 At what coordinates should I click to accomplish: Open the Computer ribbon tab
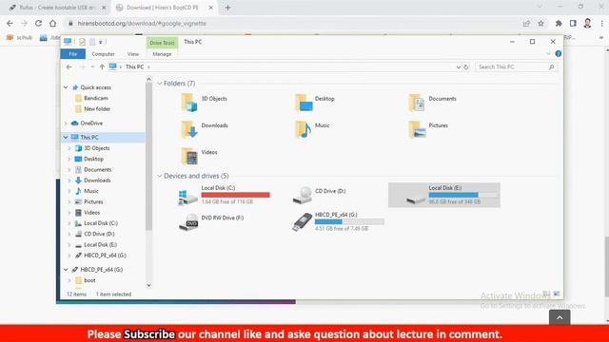tap(103, 54)
